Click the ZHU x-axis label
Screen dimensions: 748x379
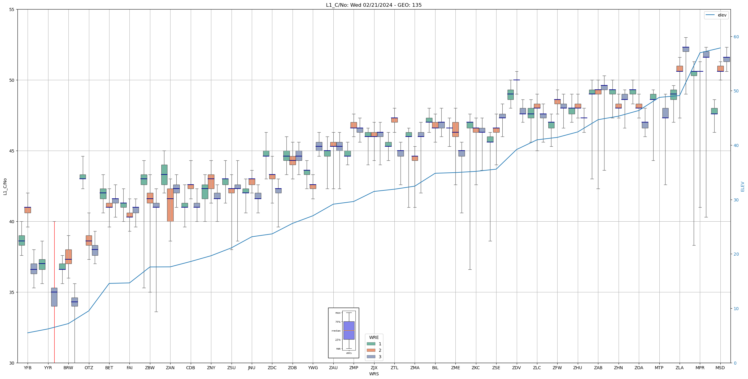pyautogui.click(x=578, y=368)
